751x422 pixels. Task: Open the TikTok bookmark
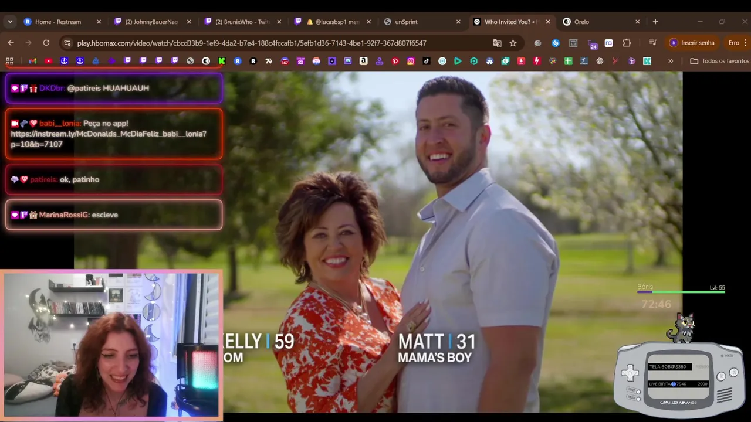point(427,61)
